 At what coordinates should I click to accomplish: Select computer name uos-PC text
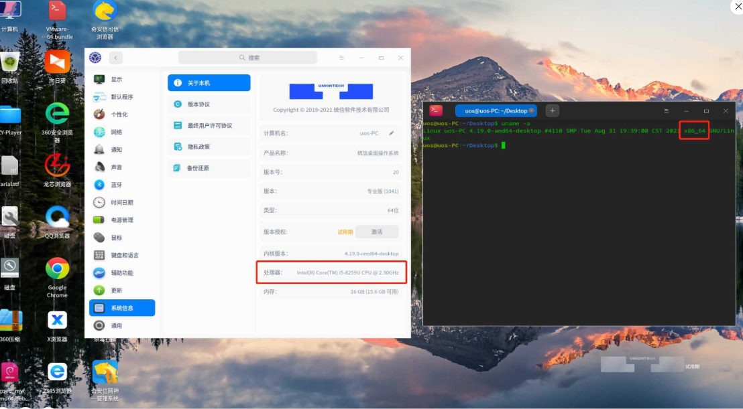tap(369, 133)
